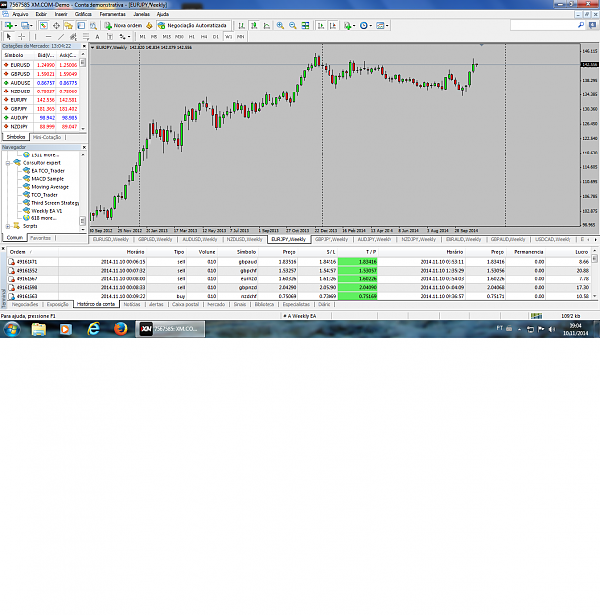
Task: Select MACD Sample expert advisor
Action: (48, 179)
